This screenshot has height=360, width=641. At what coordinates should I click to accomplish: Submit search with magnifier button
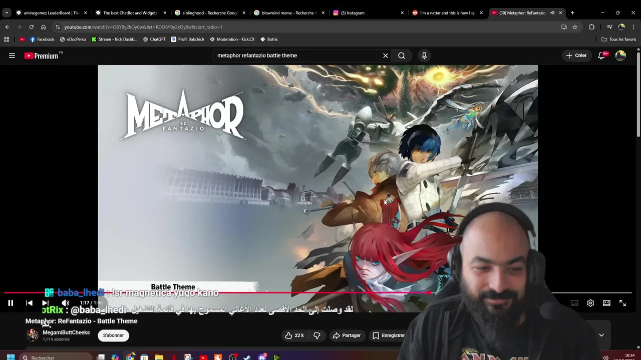(402, 55)
